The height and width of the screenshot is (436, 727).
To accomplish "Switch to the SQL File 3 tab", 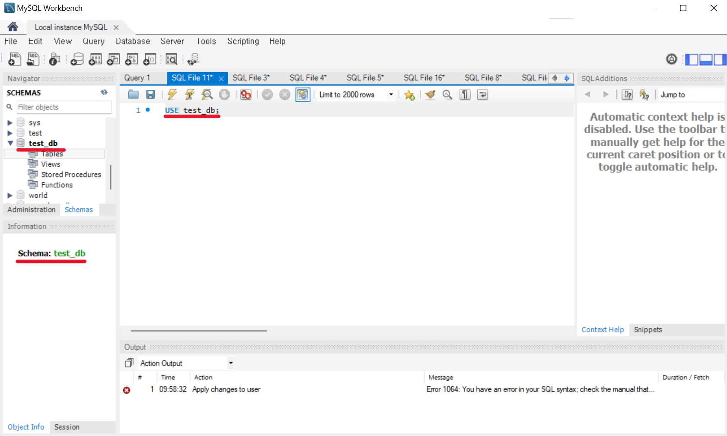I will (x=251, y=78).
